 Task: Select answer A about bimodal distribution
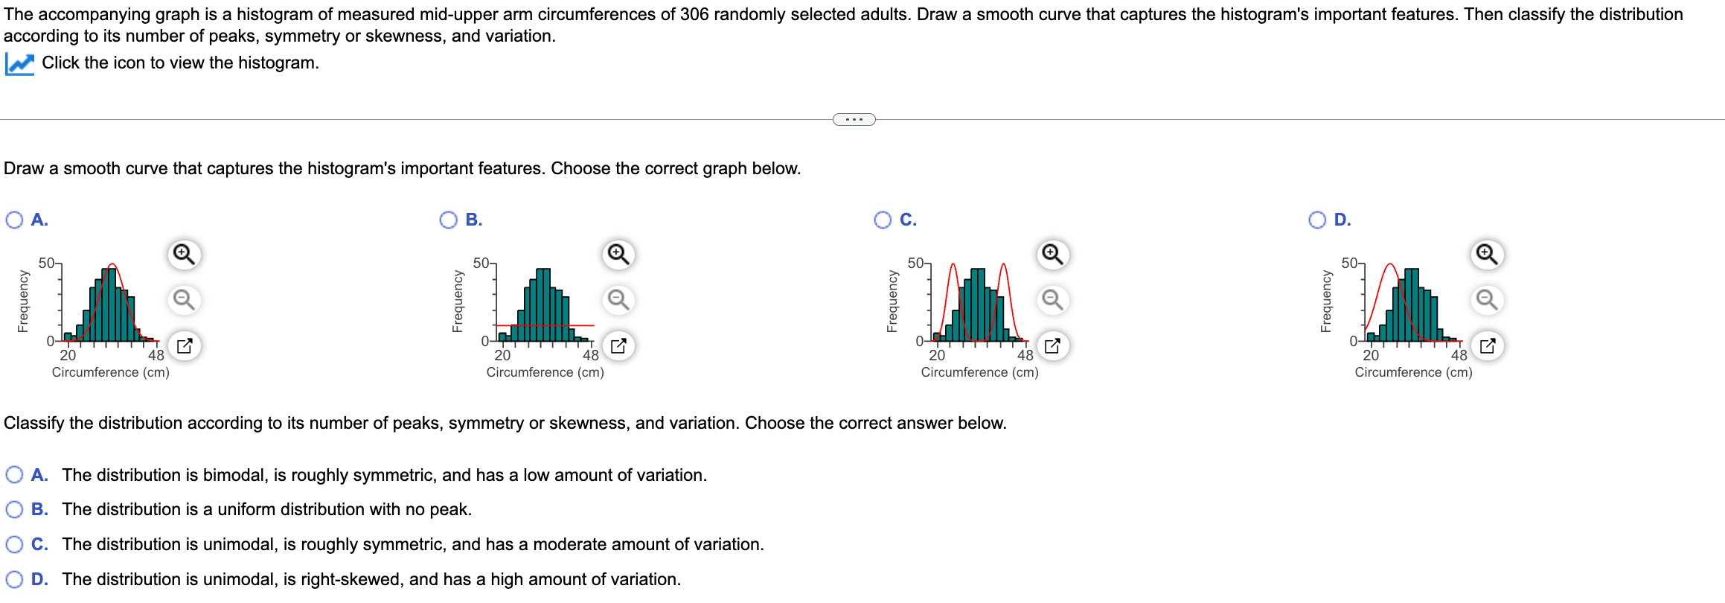(x=13, y=475)
